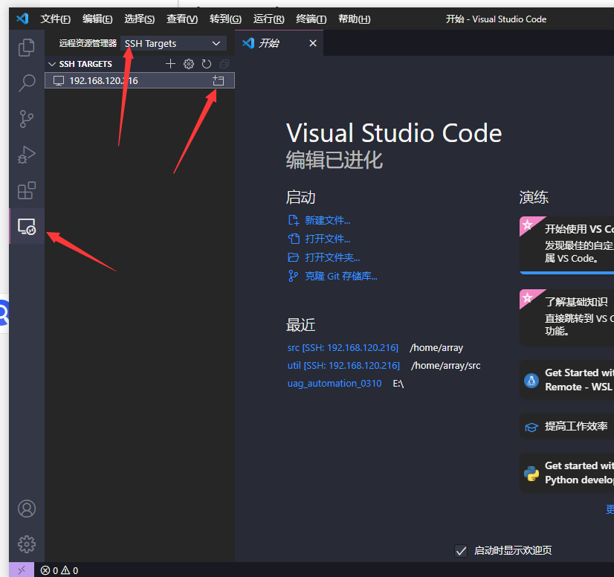Screen dimensions: 614x577
Task: Open the Run and Debug view
Action: 27,155
